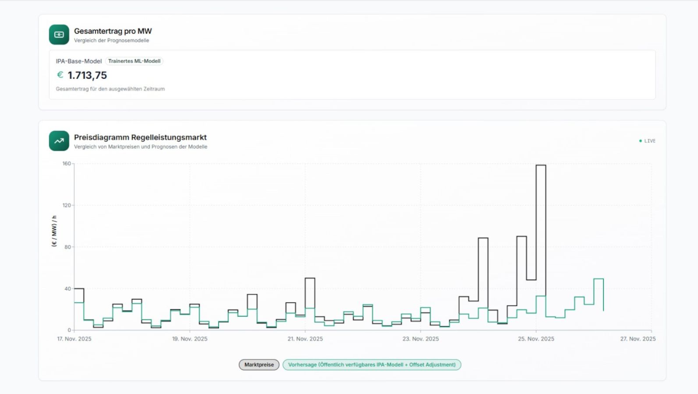Click the green euro symbol before 1.713,75

coord(60,75)
